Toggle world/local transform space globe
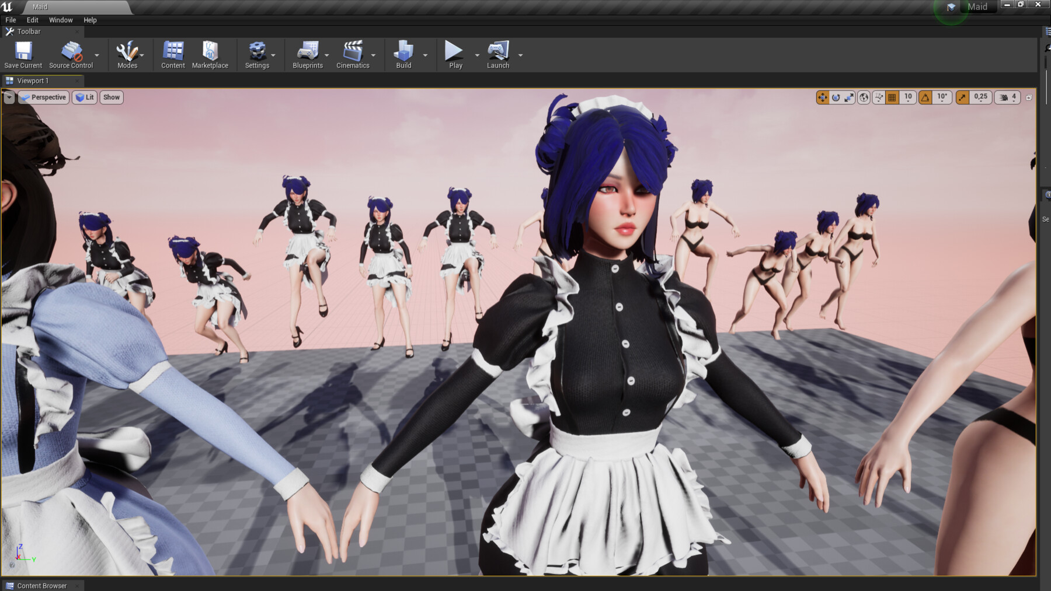 tap(863, 97)
